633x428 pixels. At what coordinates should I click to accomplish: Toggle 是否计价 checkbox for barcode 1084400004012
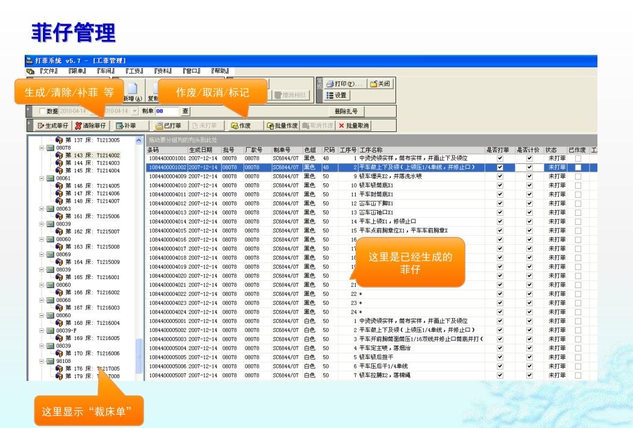[529, 204]
